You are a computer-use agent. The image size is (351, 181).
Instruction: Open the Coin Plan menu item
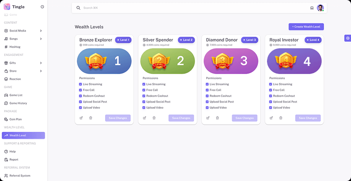tap(23, 119)
